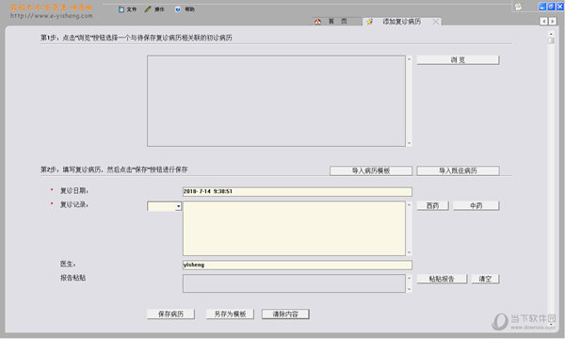Image resolution: width=565 pixels, height=339 pixels.
Task: Click scroll-down arrow of 报告粘贴 box
Action: pos(409,289)
